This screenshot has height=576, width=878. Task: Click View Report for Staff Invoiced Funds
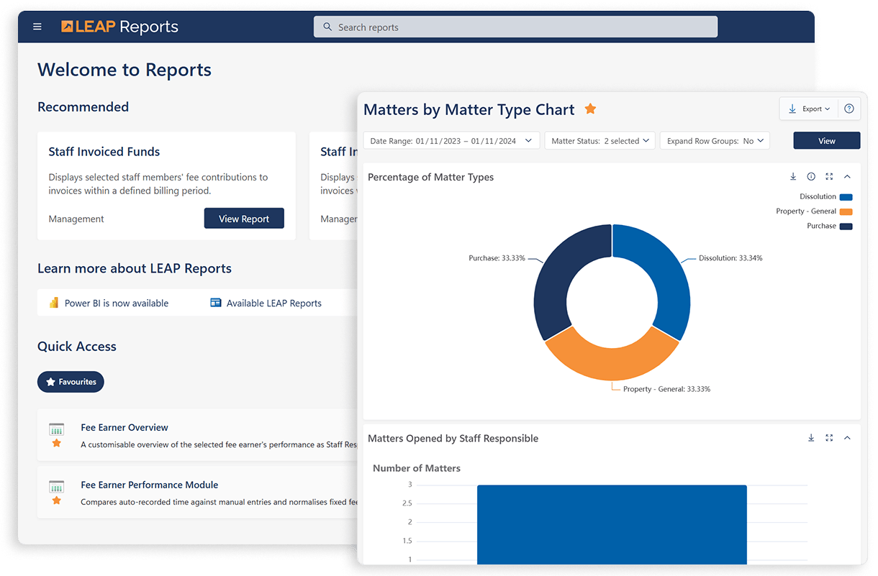(244, 219)
